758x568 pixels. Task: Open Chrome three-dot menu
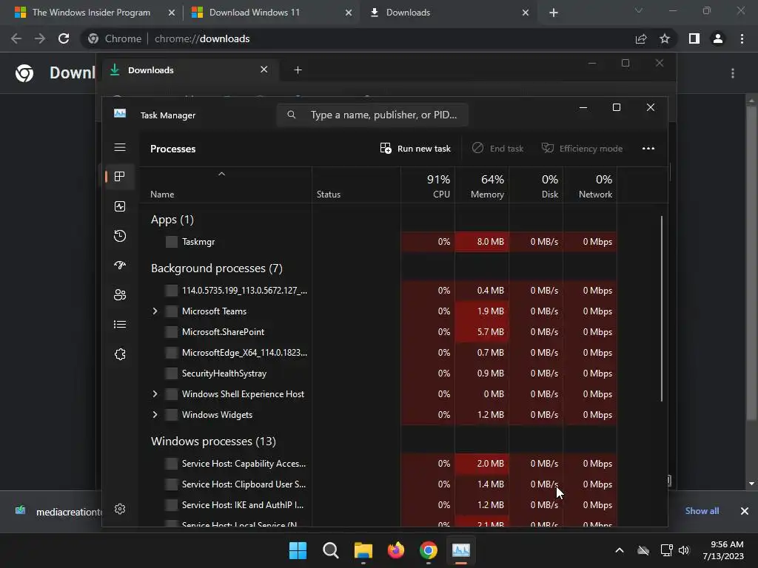742,38
